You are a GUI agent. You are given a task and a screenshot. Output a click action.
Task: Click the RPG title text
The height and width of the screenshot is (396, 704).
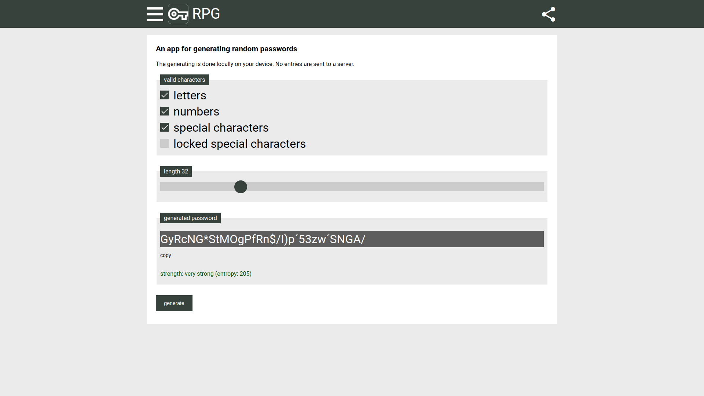(x=206, y=14)
